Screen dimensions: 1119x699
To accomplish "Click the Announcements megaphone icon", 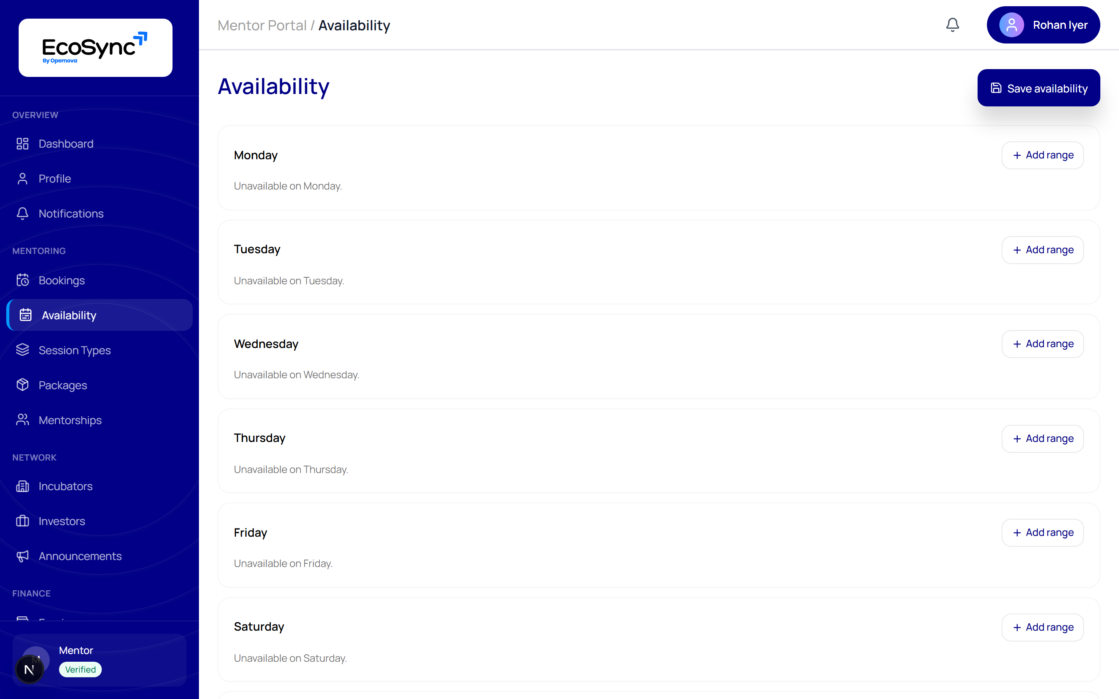I will click(22, 556).
